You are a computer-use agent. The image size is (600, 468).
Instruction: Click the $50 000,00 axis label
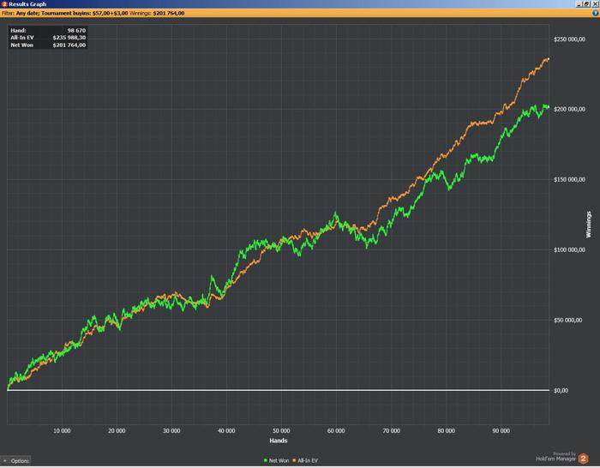567,320
